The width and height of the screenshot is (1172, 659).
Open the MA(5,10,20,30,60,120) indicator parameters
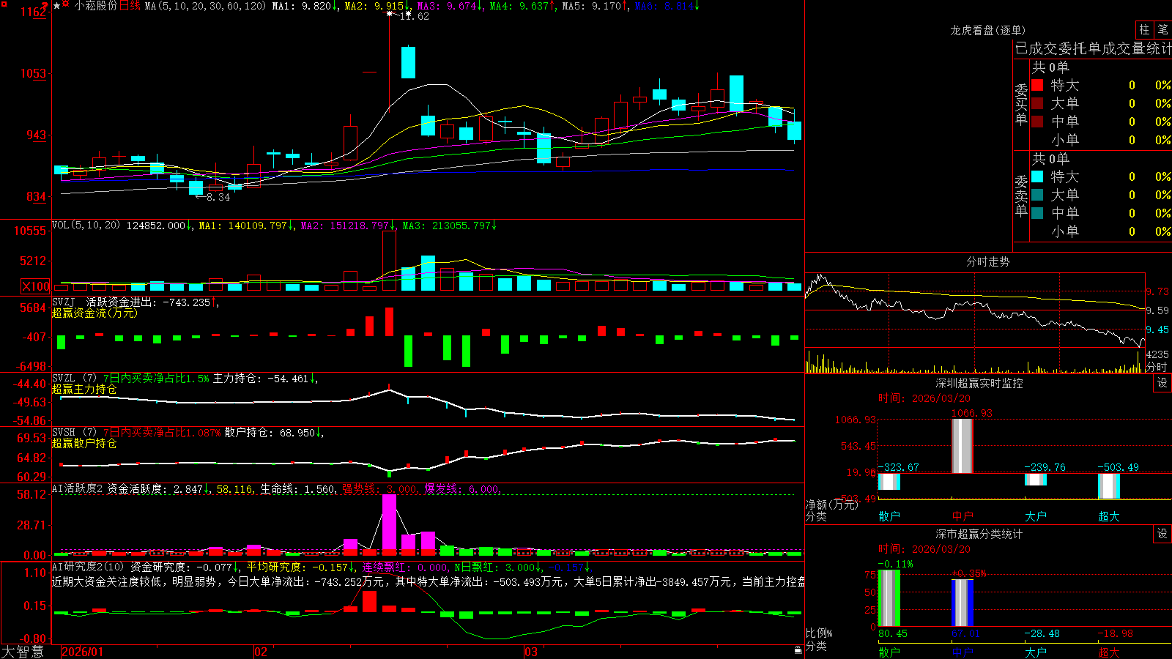click(x=205, y=6)
